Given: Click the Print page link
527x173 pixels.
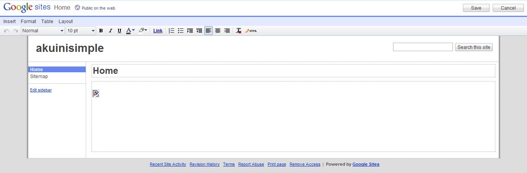Looking at the screenshot, I should pos(277,164).
